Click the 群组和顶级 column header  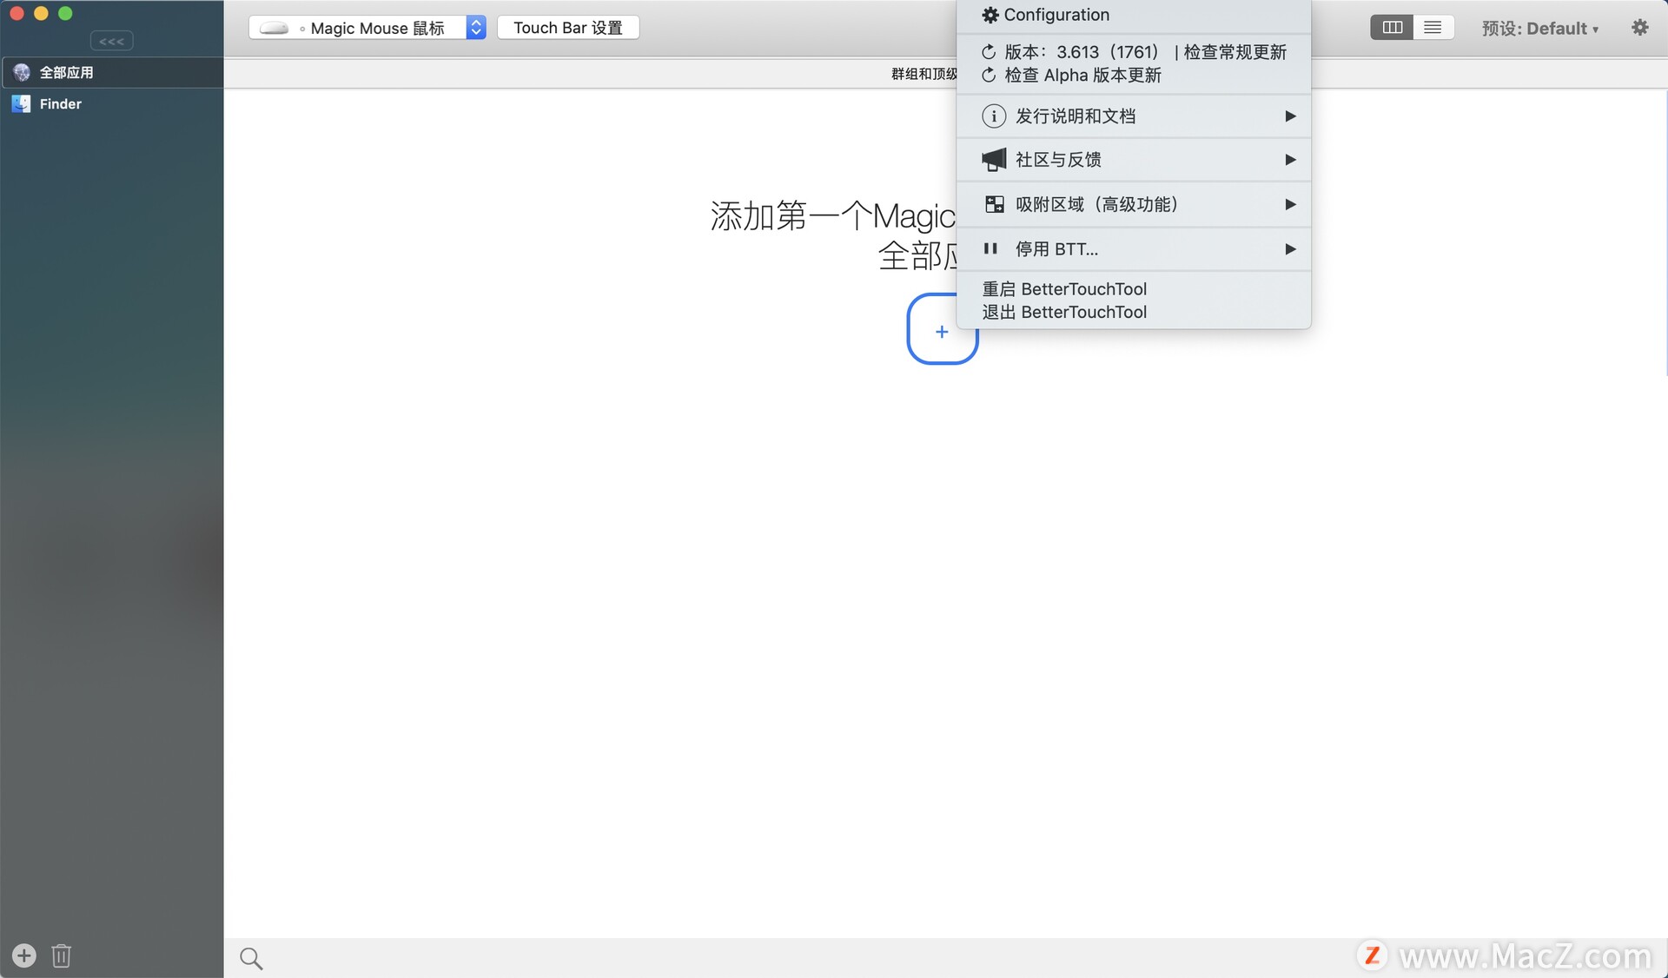pyautogui.click(x=923, y=74)
